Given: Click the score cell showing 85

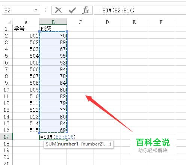Looking at the screenshot, I should [x=53, y=90].
